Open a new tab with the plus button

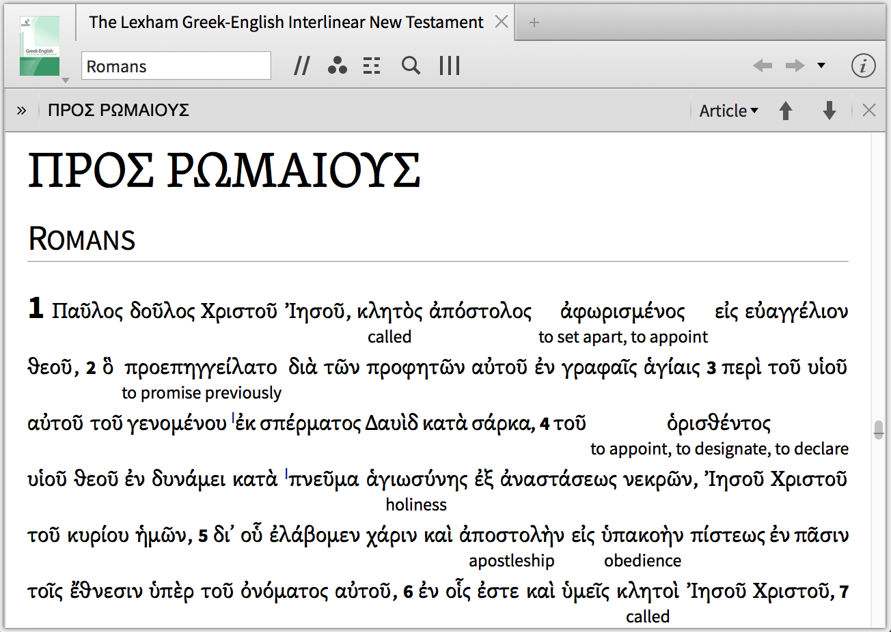534,22
